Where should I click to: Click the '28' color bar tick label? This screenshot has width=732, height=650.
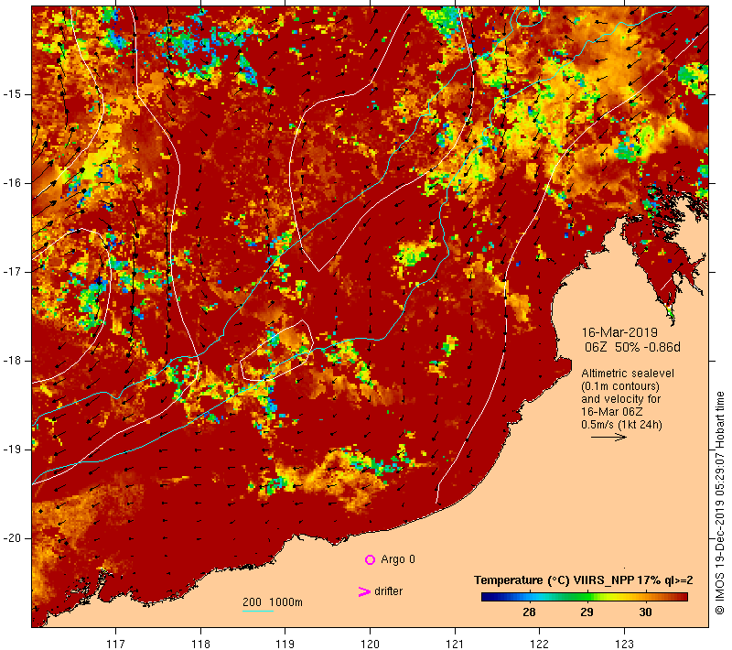529,612
